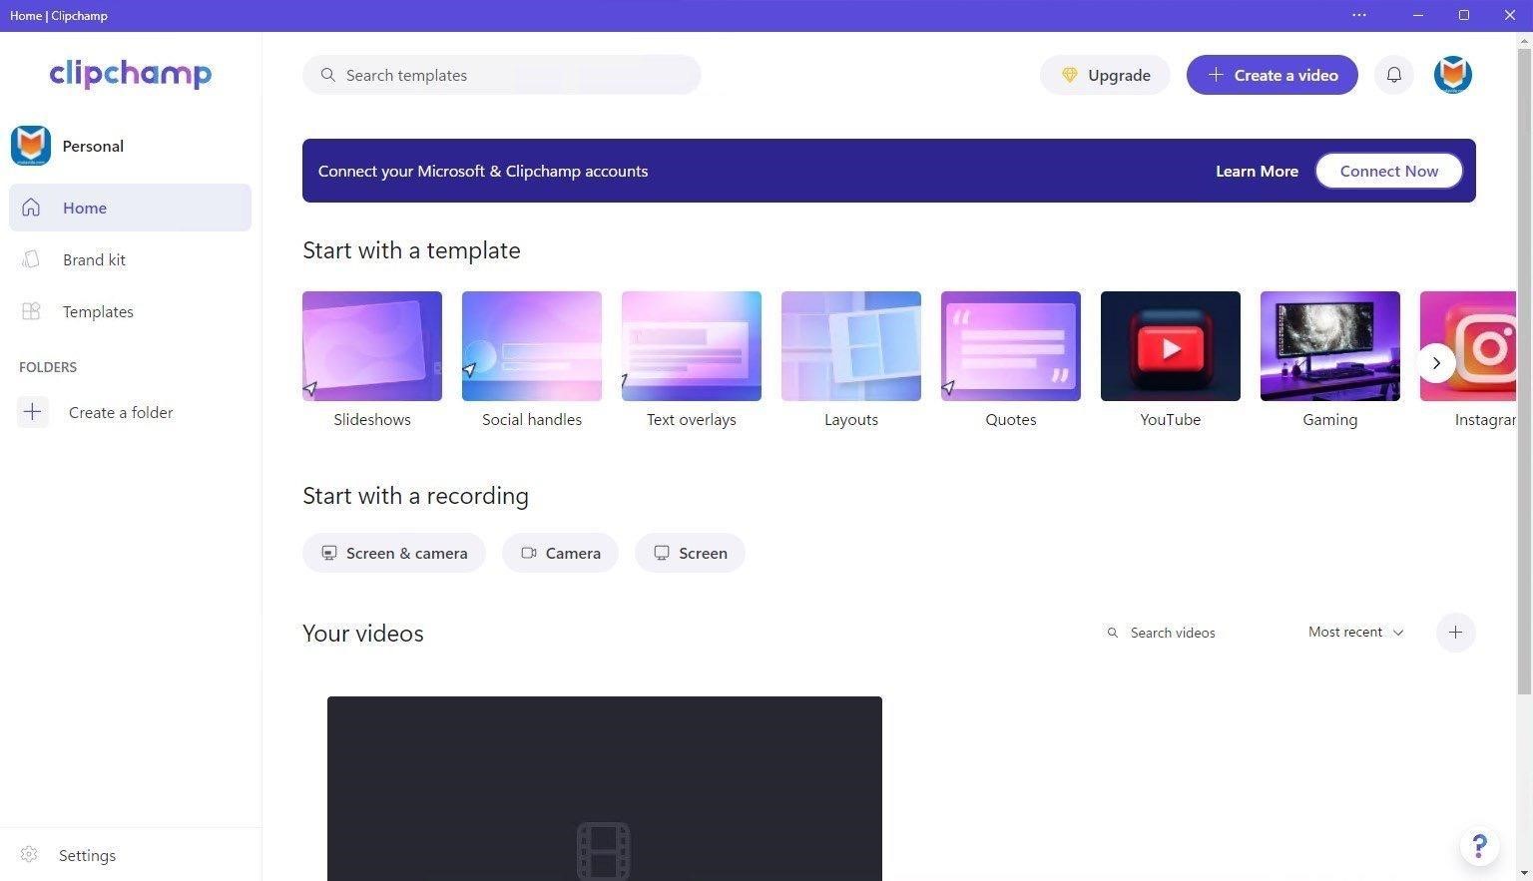Click the Personal workspace avatar
This screenshot has height=881, width=1533.
[31, 146]
